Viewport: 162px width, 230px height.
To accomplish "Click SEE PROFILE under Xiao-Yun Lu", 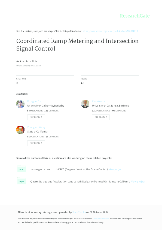I will (101, 117).
